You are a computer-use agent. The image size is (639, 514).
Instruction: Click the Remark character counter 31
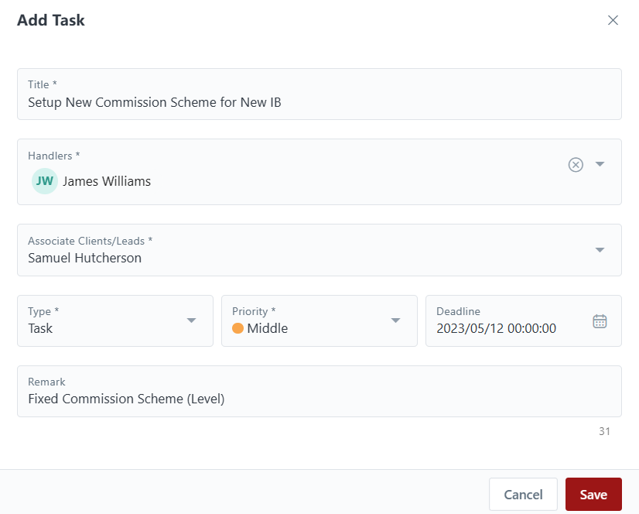click(604, 431)
